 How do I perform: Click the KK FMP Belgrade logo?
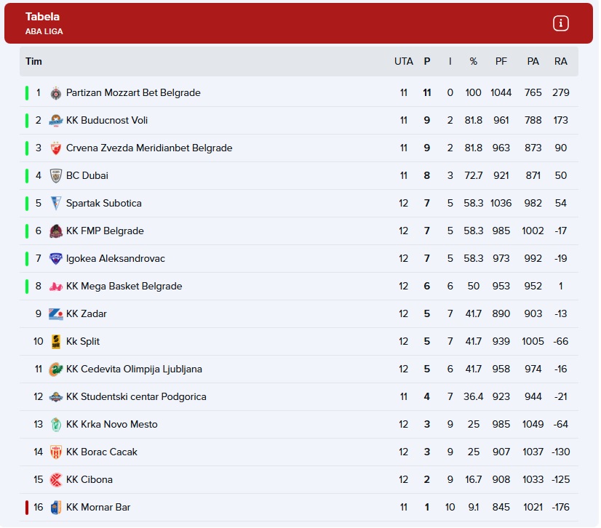(x=56, y=231)
